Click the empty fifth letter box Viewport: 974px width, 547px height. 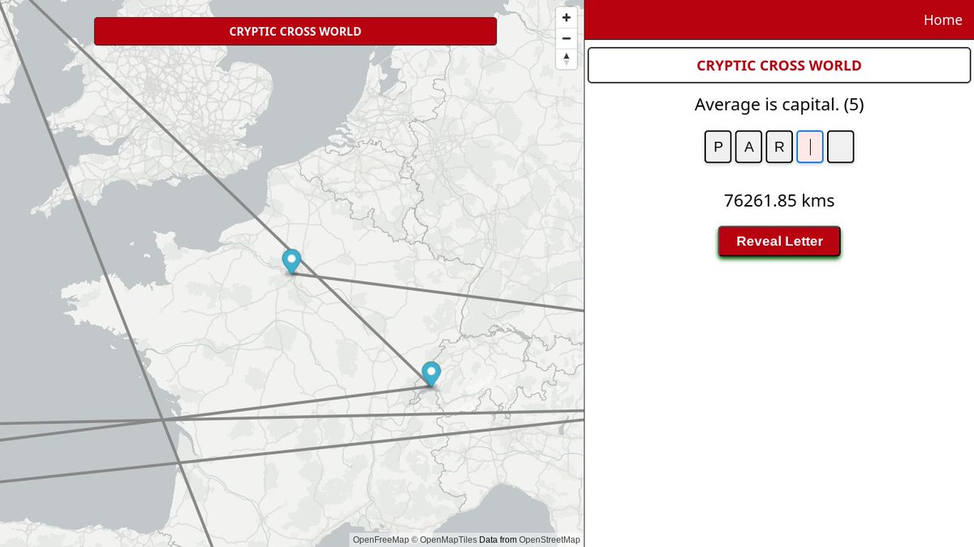[840, 147]
